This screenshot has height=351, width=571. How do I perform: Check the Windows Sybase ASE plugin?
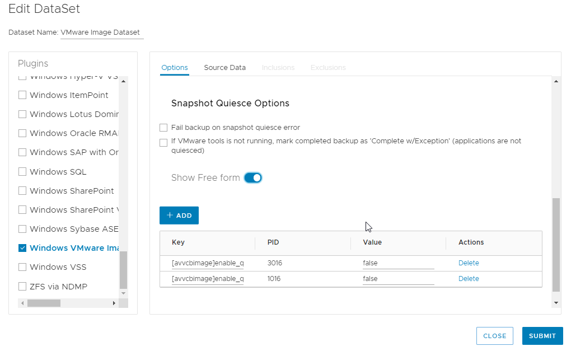tap(22, 229)
